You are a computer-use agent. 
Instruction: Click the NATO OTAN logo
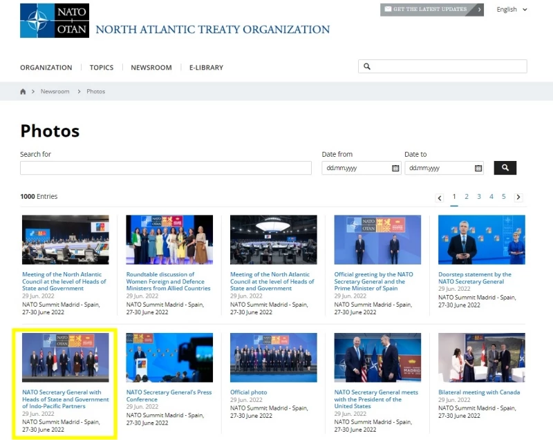click(x=55, y=21)
